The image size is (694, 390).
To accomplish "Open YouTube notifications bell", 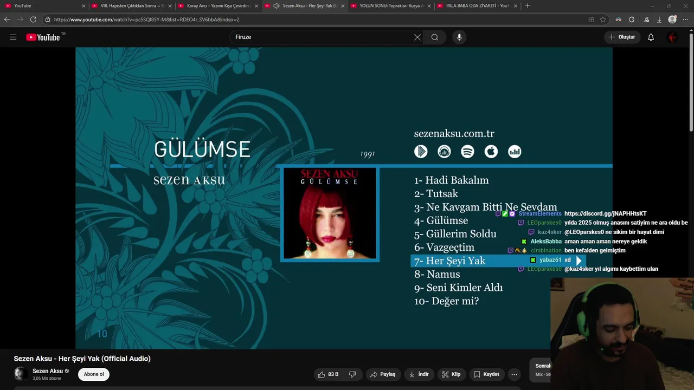I will (651, 37).
